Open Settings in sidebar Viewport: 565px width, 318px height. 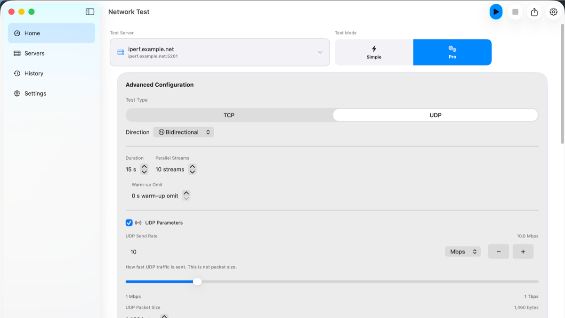coord(51,93)
